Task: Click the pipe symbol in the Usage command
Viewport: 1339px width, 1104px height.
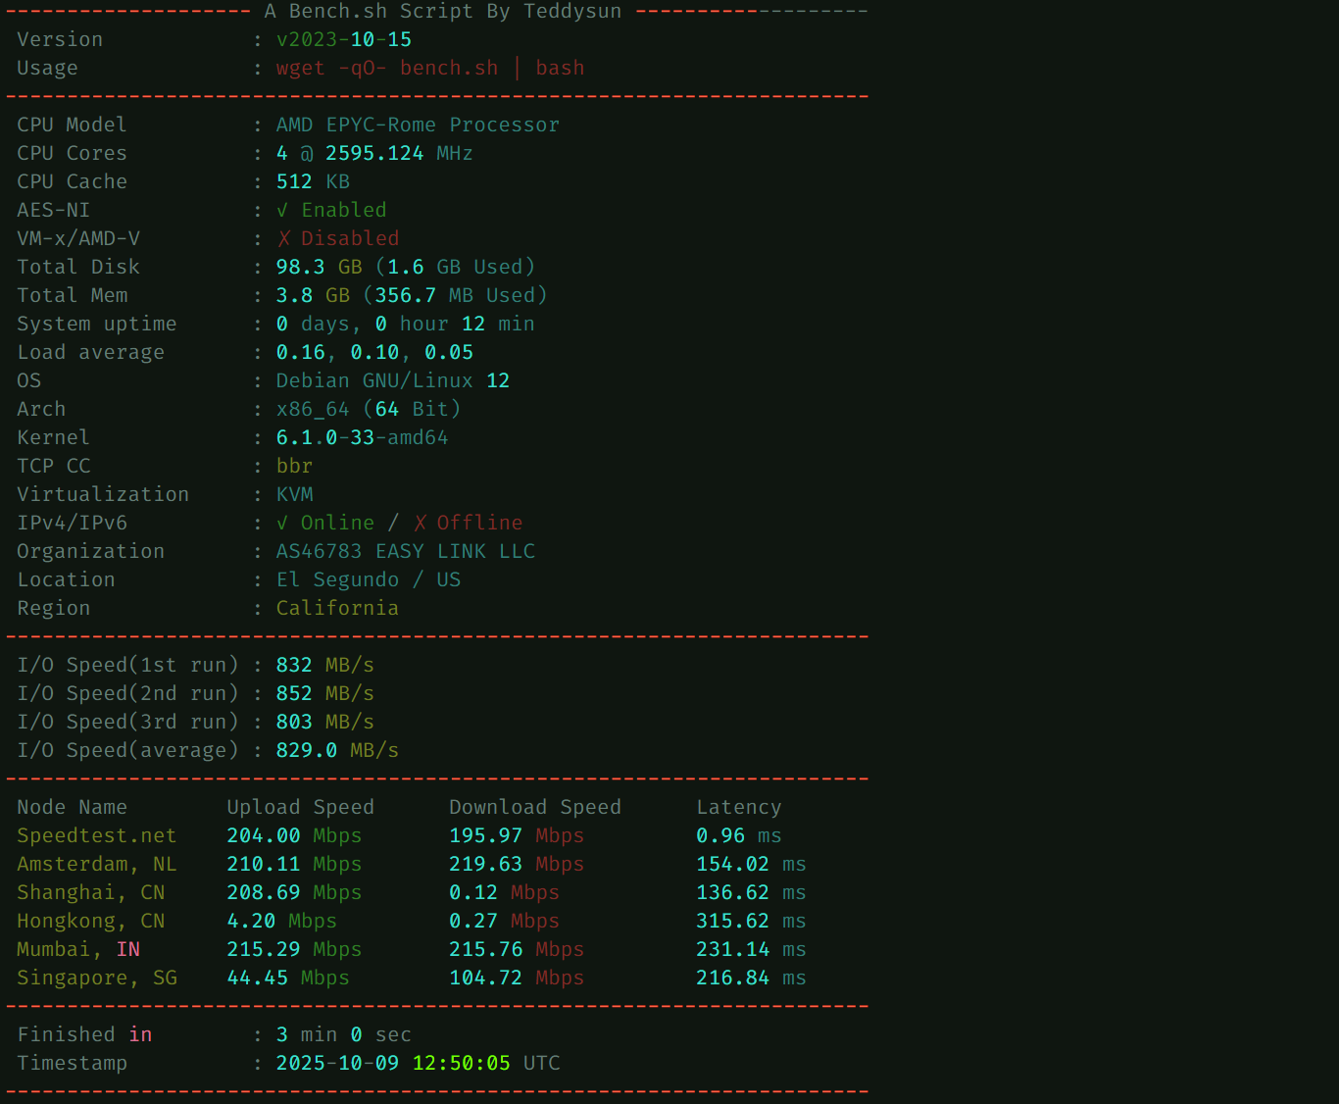Action: (517, 69)
